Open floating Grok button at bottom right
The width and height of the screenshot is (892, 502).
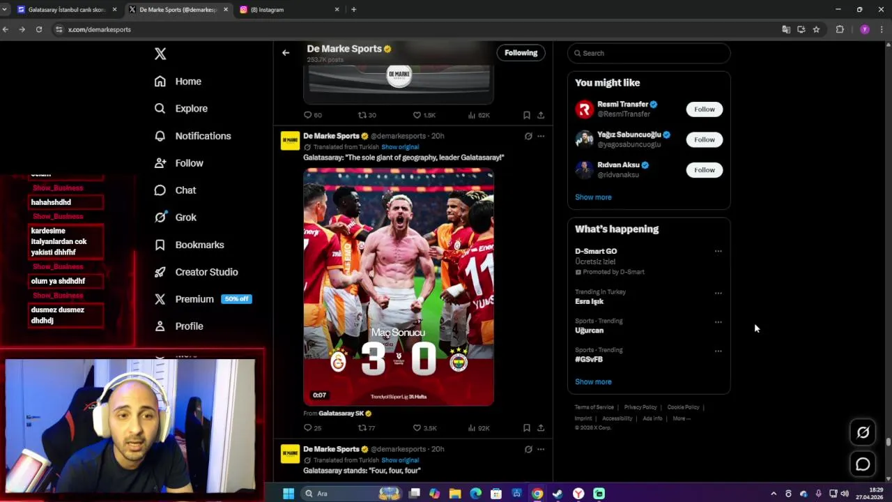point(863,432)
